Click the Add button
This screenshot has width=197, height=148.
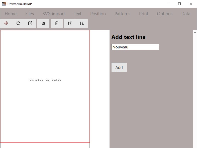119,67
